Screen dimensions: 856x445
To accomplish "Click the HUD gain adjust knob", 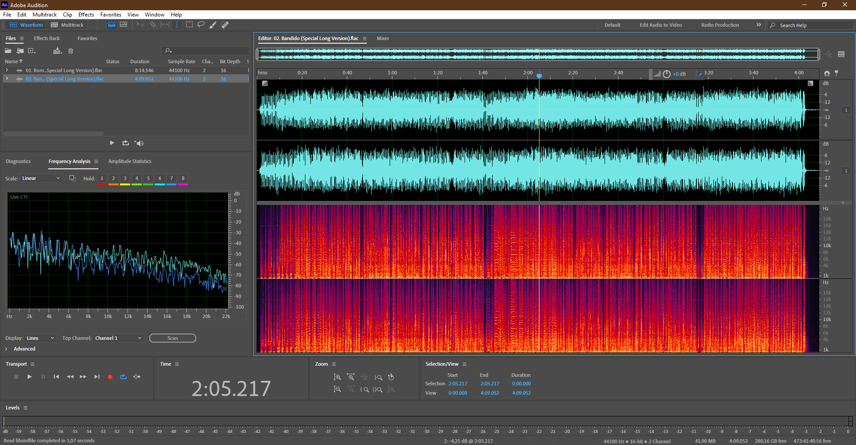I will pos(667,74).
